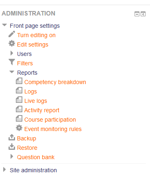Expand the Site administration arrow
The width and height of the screenshot is (150, 180).
pos(4,169)
